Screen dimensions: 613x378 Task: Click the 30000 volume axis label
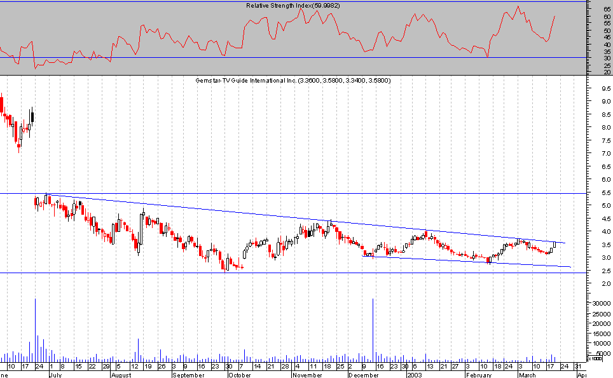click(x=602, y=304)
